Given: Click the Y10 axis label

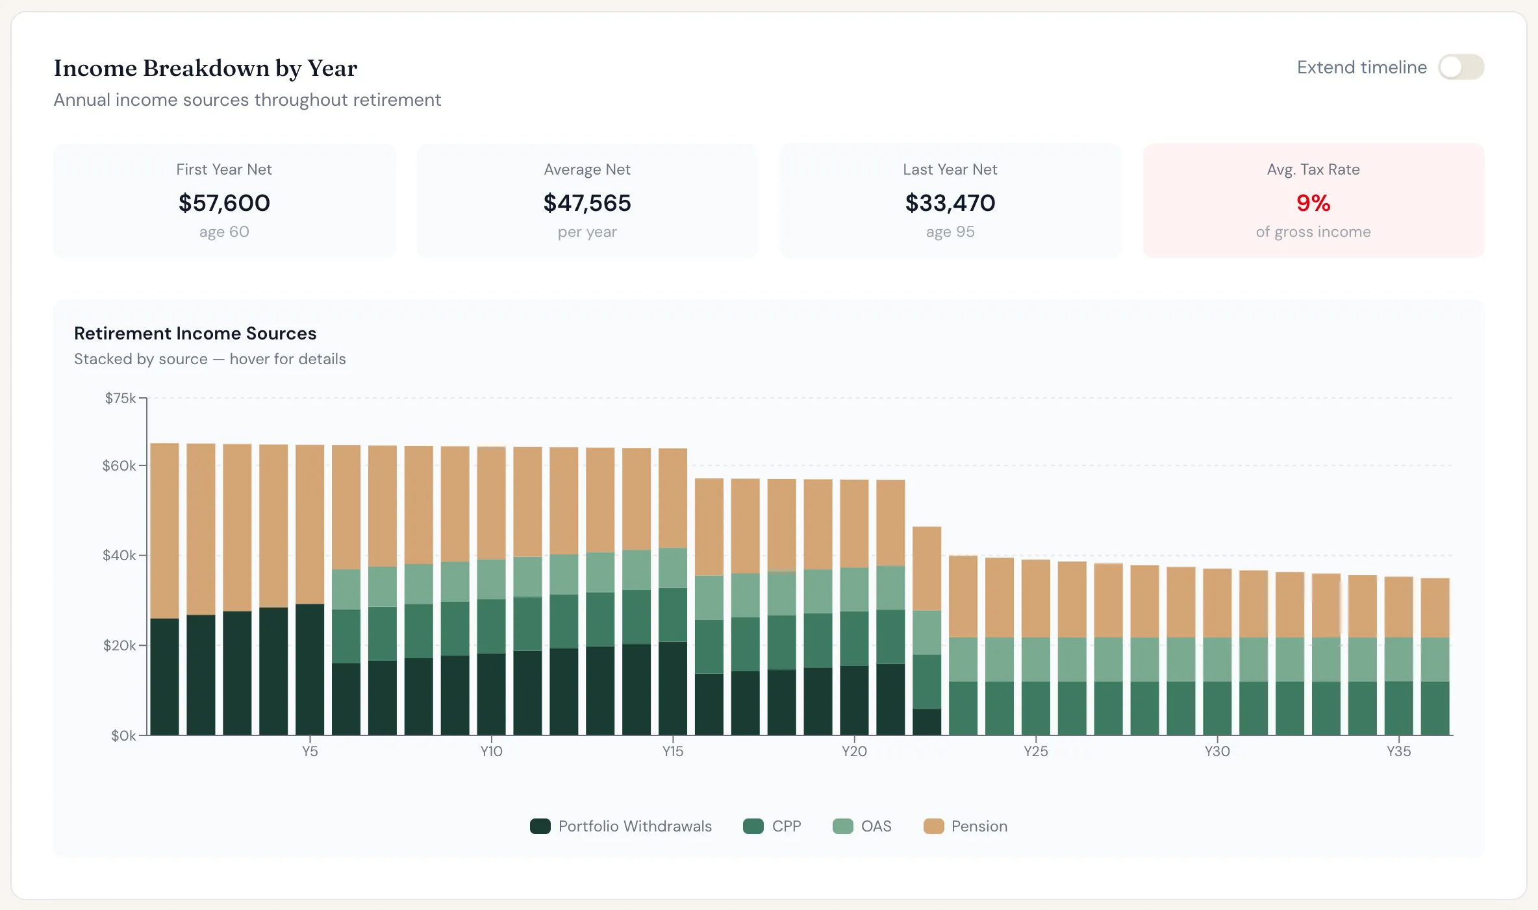Looking at the screenshot, I should coord(491,752).
